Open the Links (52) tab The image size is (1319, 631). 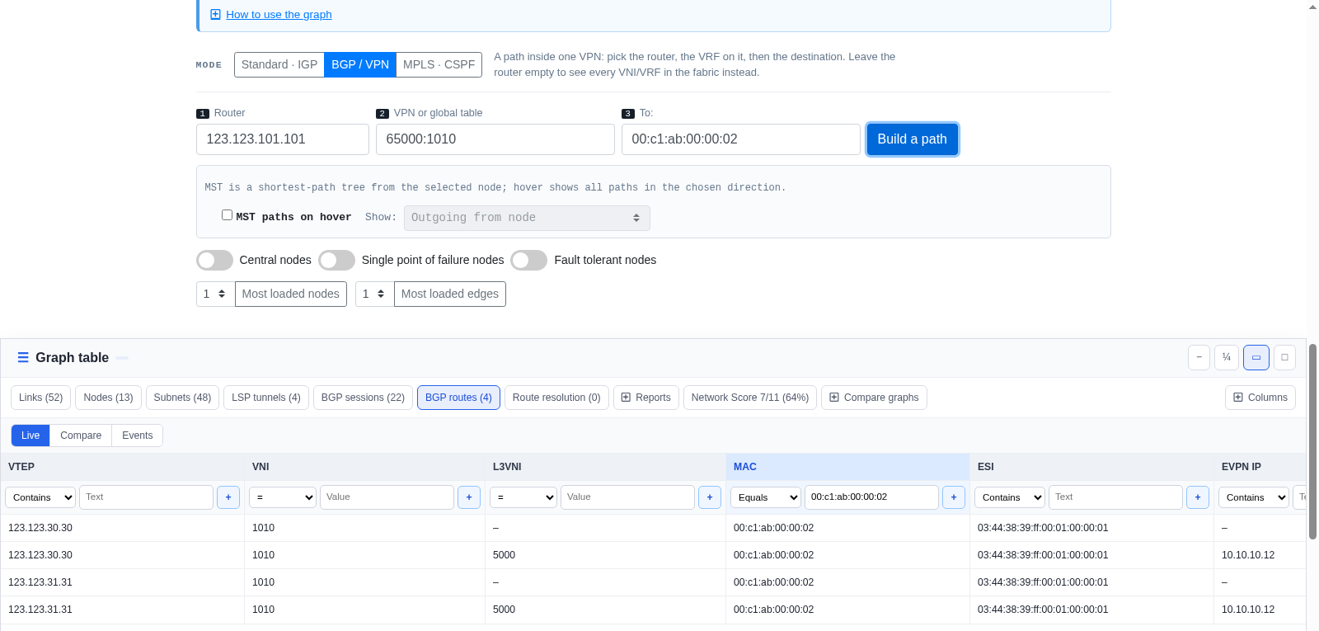(41, 398)
